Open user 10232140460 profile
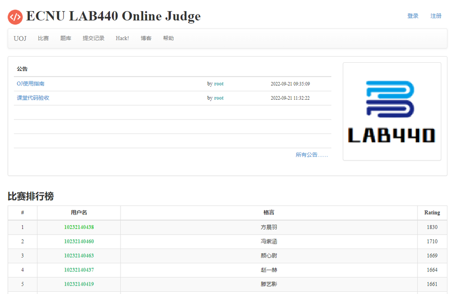The height and width of the screenshot is (294, 469). pyautogui.click(x=79, y=241)
